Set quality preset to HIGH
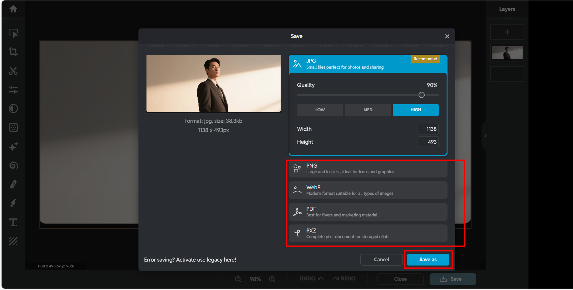573x290 pixels. pyautogui.click(x=416, y=110)
